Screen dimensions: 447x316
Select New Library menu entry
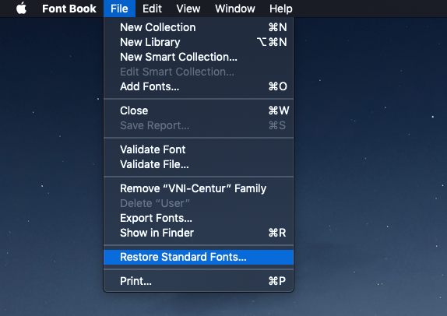(x=199, y=42)
